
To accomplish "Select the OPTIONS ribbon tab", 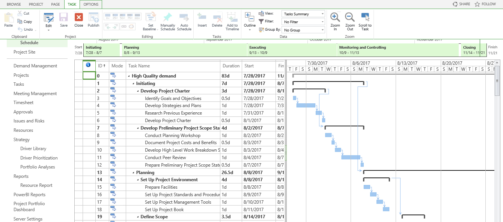I will [91, 4].
